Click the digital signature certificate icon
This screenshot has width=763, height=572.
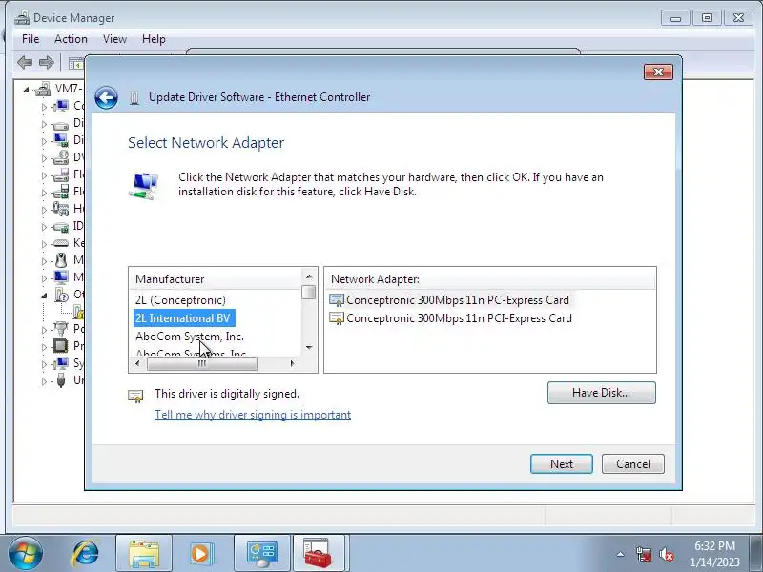point(135,396)
